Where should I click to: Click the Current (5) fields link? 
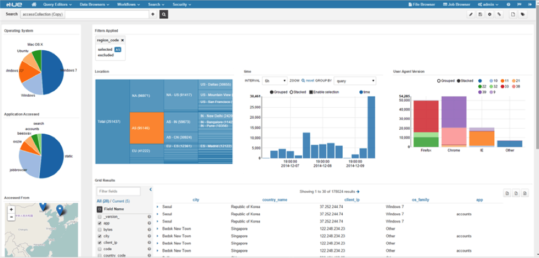121,201
